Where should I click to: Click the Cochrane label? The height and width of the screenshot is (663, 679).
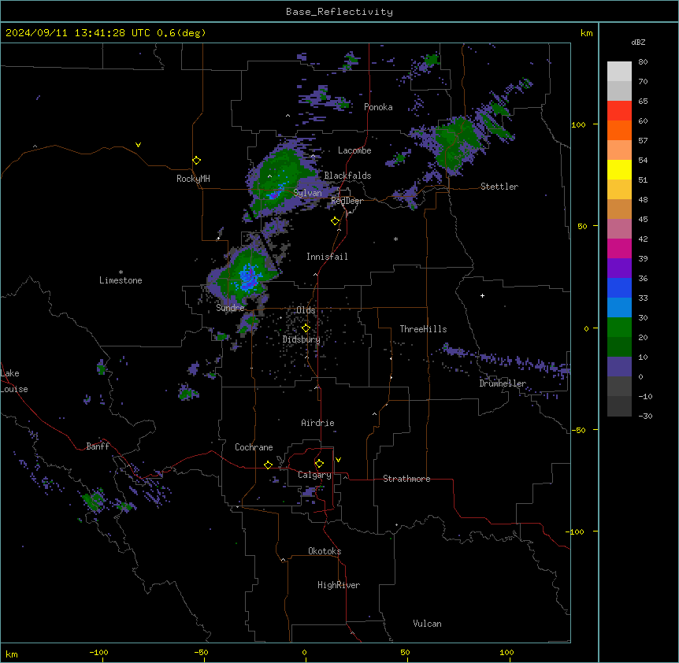click(x=254, y=447)
